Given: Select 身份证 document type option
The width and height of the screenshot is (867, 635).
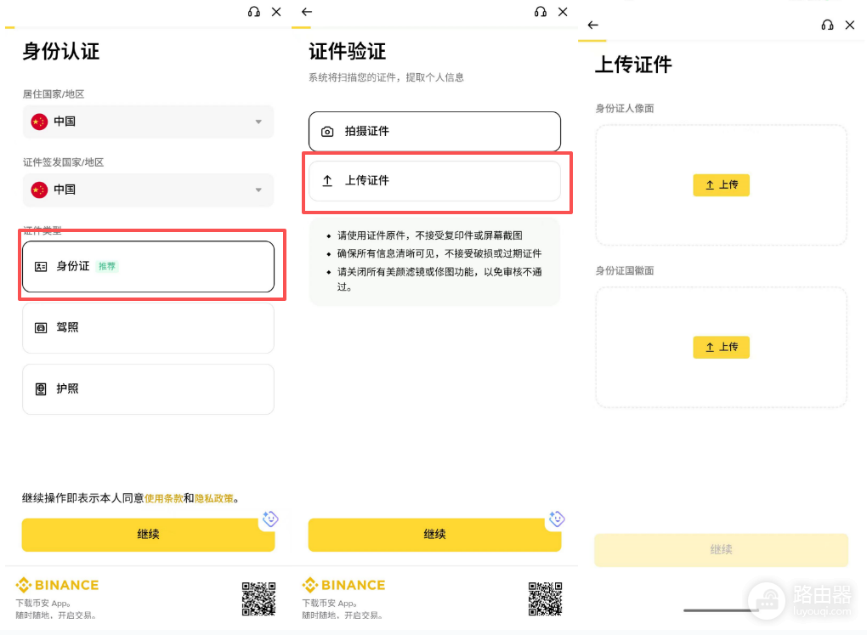Looking at the screenshot, I should coord(148,267).
